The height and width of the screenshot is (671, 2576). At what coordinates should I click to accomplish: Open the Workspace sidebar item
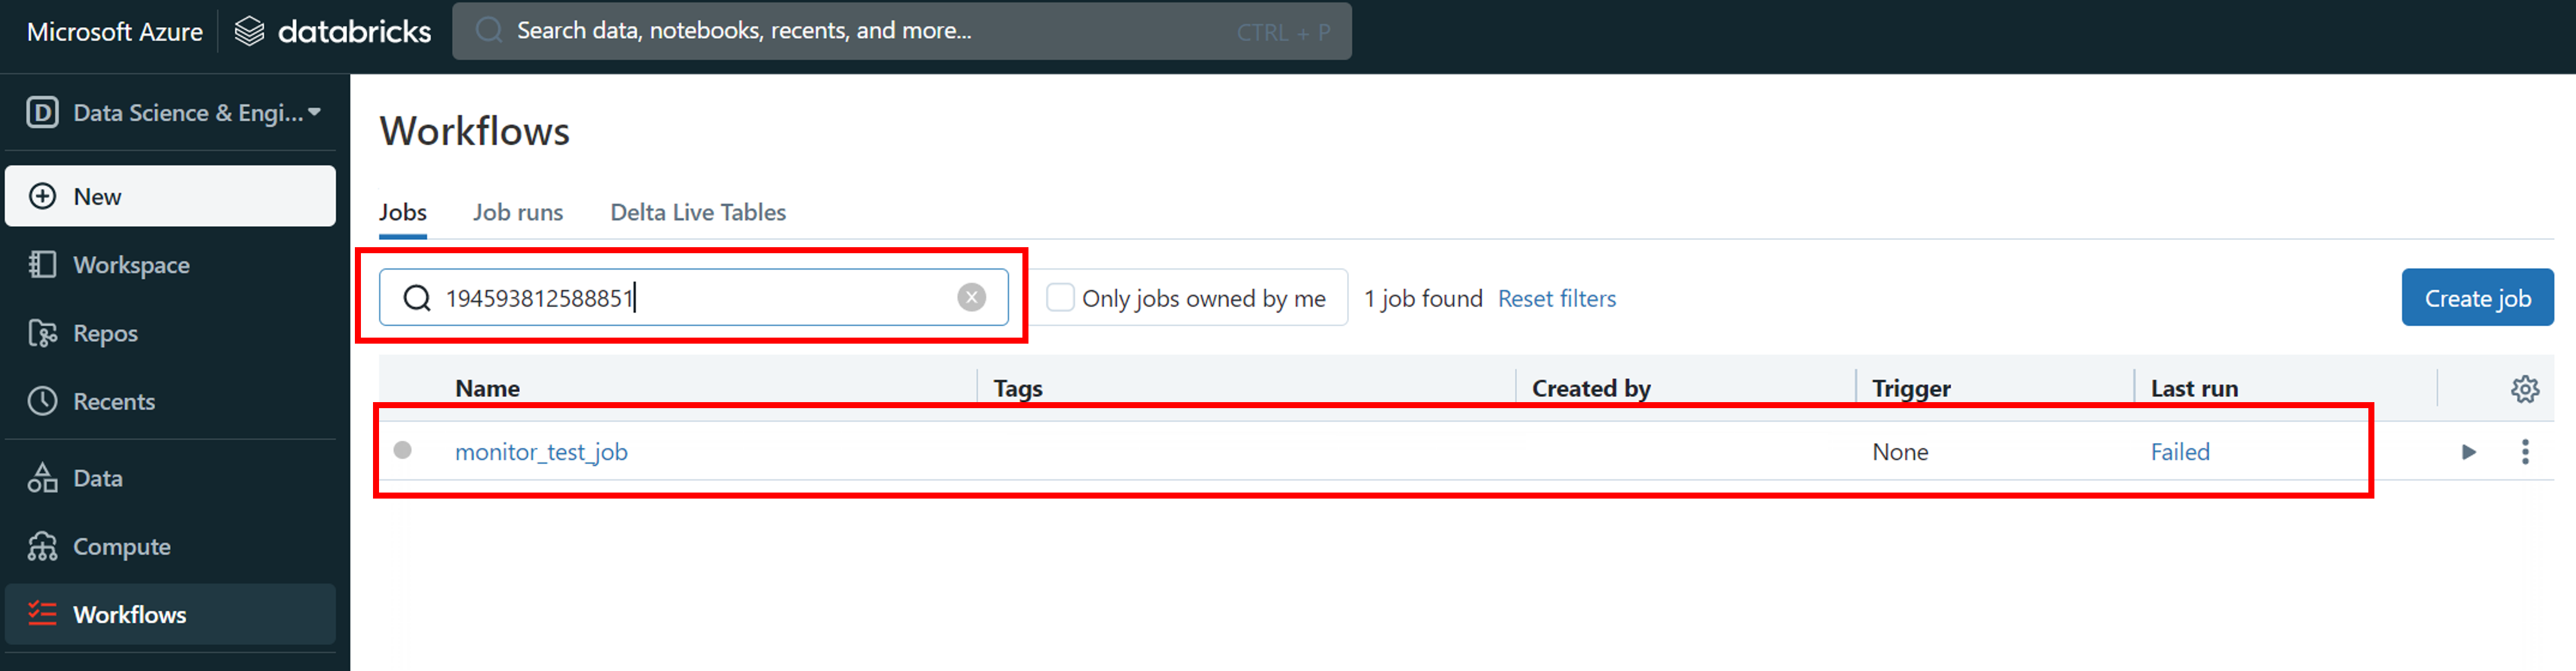pyautogui.click(x=130, y=265)
